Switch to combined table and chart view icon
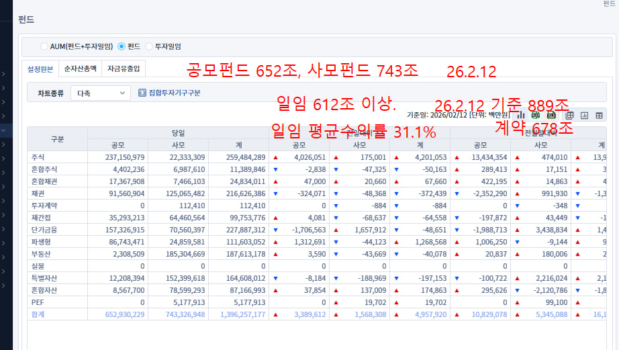The width and height of the screenshot is (619, 350). pos(570,116)
